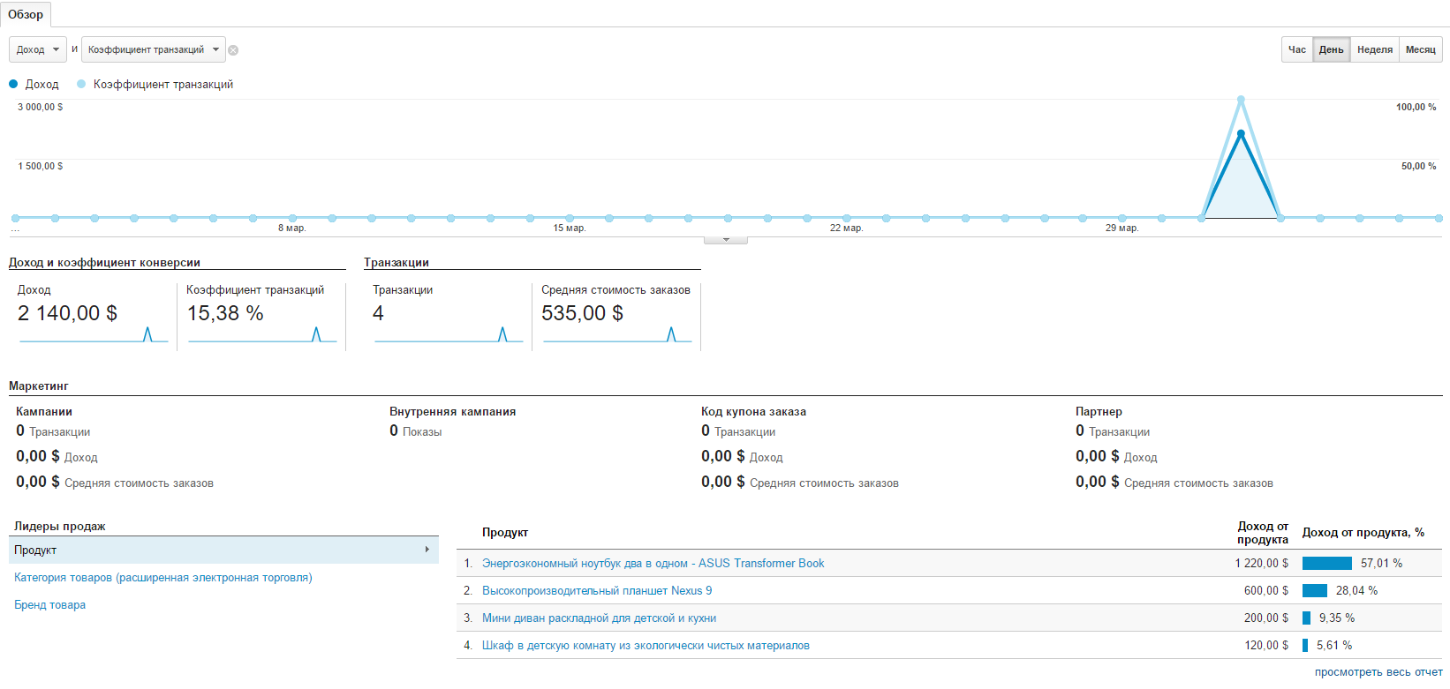Select Продукт in the Лидеры продаж list

(x=223, y=550)
